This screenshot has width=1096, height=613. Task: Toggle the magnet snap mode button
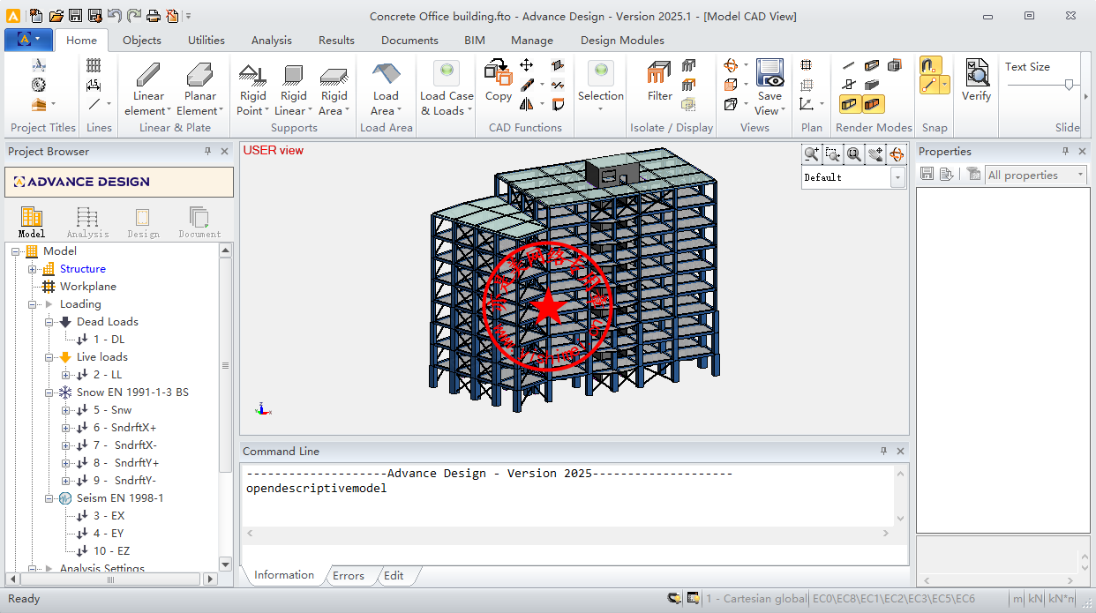point(929,65)
